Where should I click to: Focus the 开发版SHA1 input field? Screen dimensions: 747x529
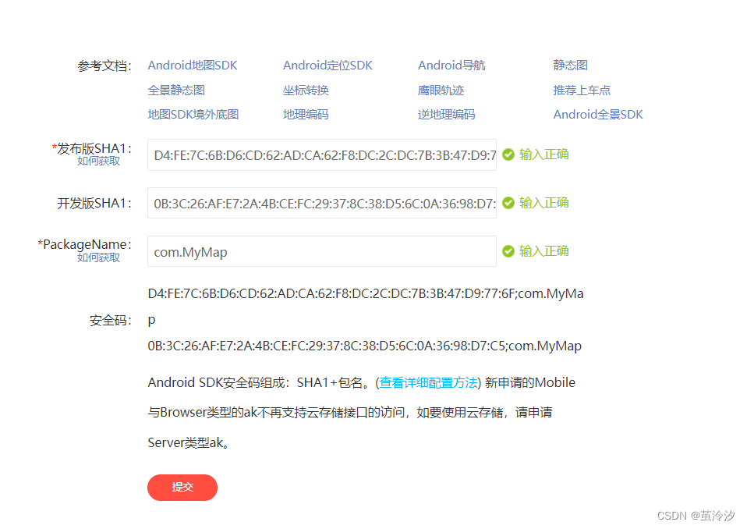[322, 203]
